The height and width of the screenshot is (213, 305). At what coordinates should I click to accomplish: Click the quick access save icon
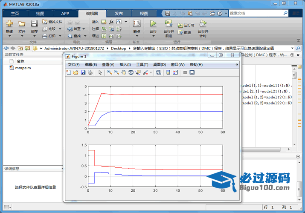[x=168, y=13]
